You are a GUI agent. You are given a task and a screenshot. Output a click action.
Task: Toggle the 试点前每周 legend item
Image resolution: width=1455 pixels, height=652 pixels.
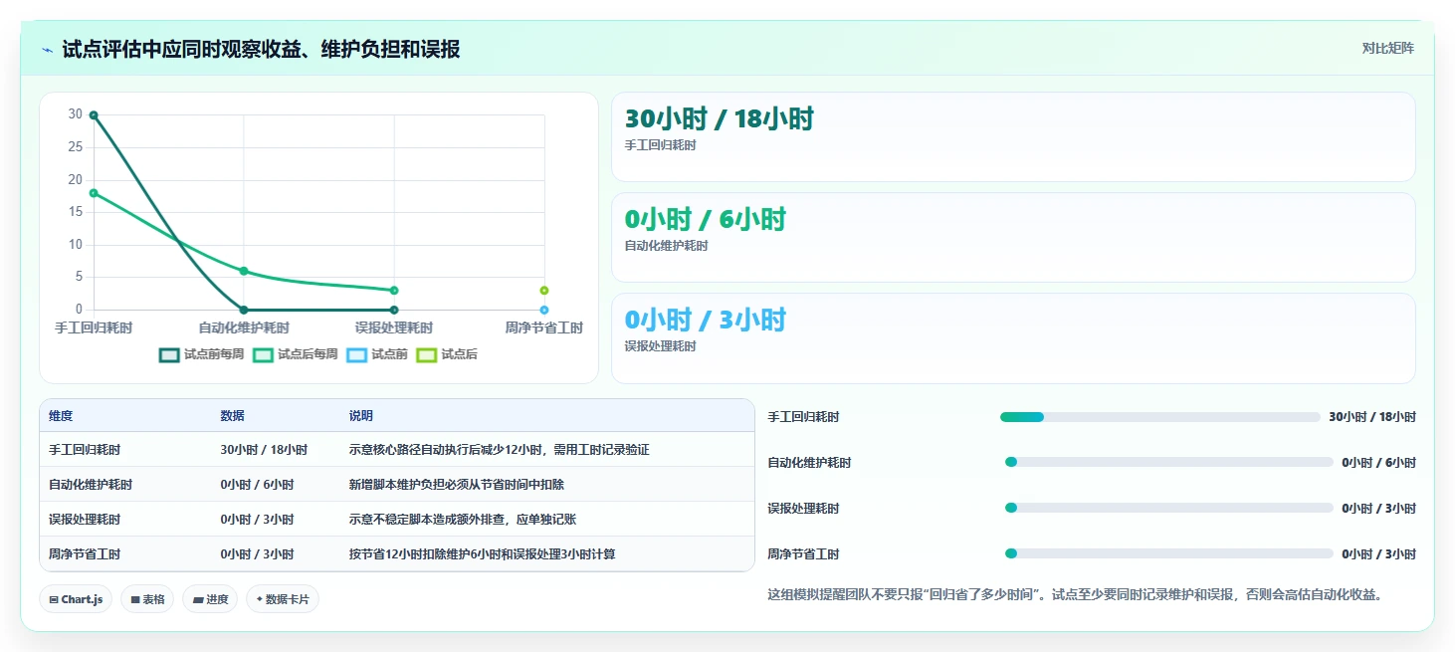click(201, 354)
